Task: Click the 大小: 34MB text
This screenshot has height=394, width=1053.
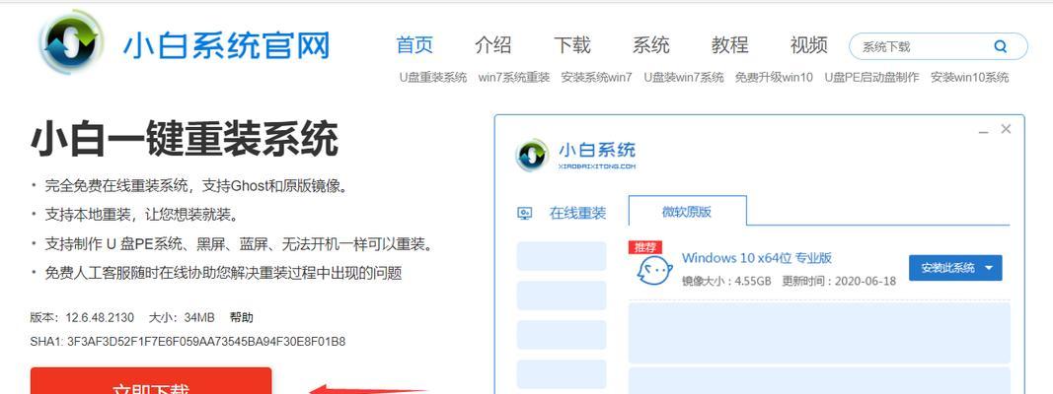Action: pos(182,317)
